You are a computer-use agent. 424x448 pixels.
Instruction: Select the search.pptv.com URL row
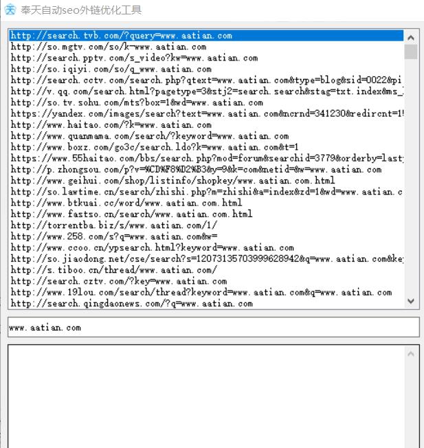pos(206,58)
